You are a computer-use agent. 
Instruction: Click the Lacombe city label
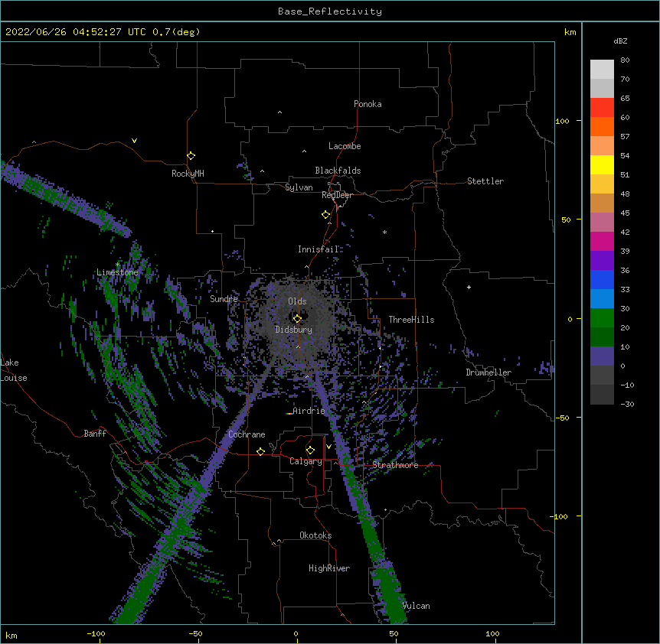point(345,146)
